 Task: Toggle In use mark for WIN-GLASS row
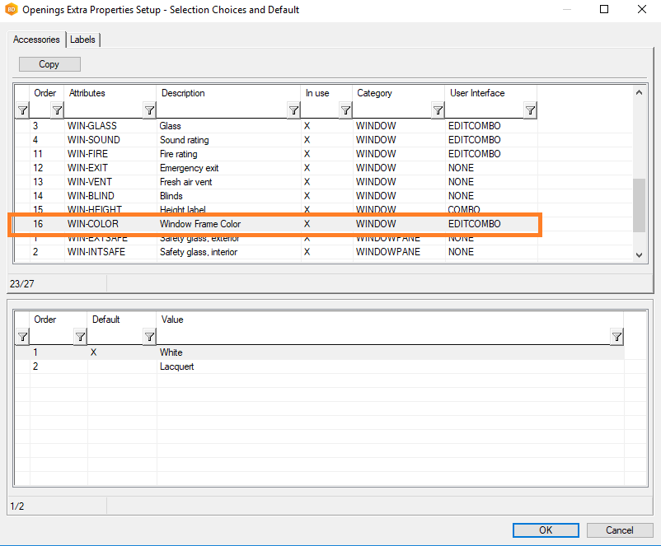[x=307, y=126]
